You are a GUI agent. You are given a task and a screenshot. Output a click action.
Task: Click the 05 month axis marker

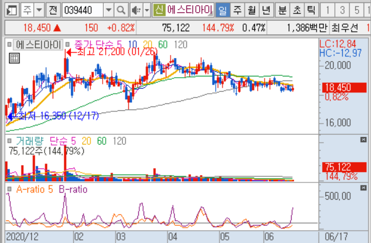(225, 237)
